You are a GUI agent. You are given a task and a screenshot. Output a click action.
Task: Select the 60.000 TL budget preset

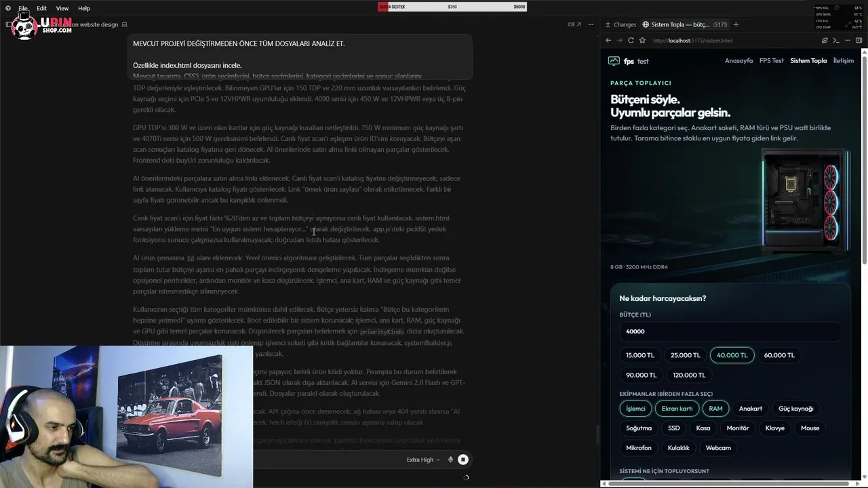(779, 355)
